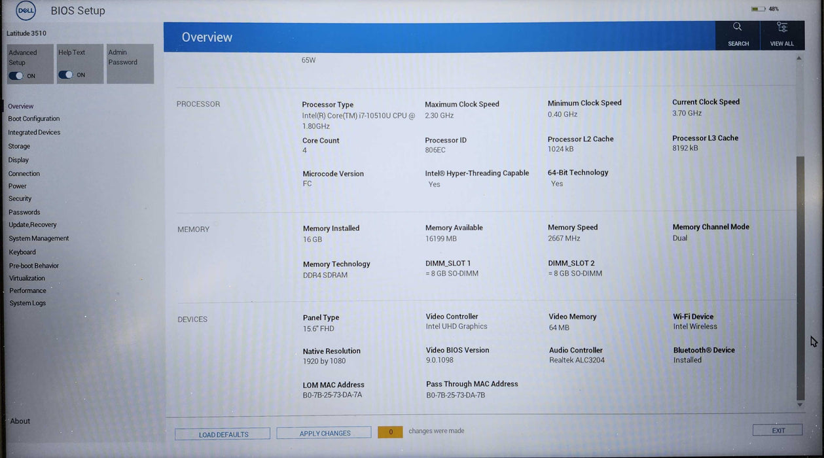Click the Search icon

pyautogui.click(x=738, y=34)
